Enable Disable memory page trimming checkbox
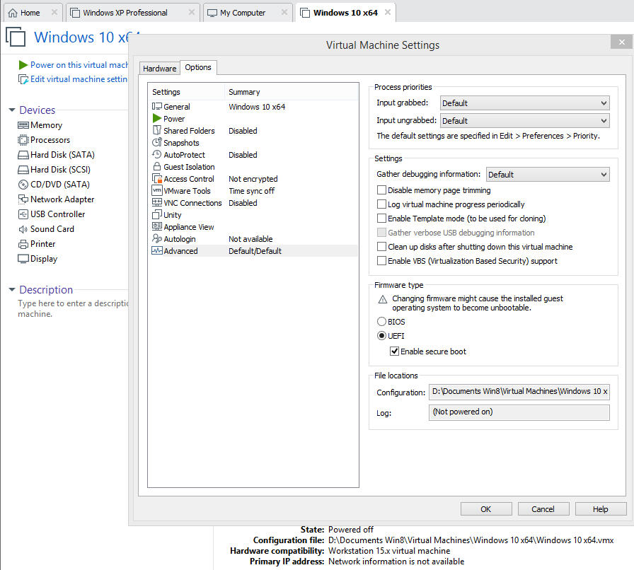This screenshot has height=570, width=634. pyautogui.click(x=382, y=190)
